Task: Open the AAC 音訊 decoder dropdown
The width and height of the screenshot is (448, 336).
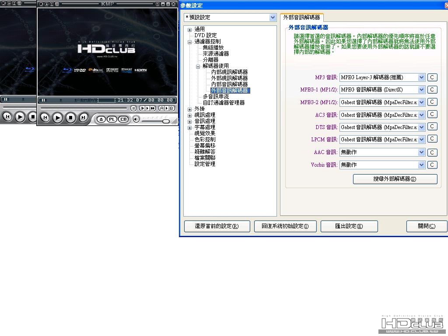Action: (421, 152)
